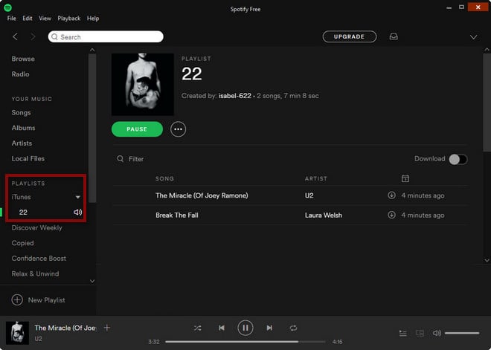Toggle the Download switch

click(x=458, y=159)
